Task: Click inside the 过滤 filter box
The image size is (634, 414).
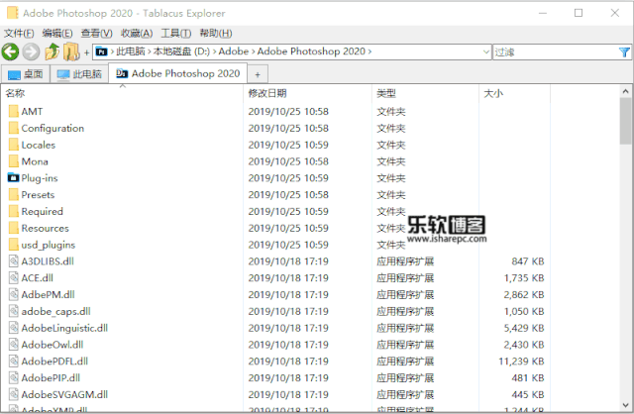Action: click(x=555, y=52)
